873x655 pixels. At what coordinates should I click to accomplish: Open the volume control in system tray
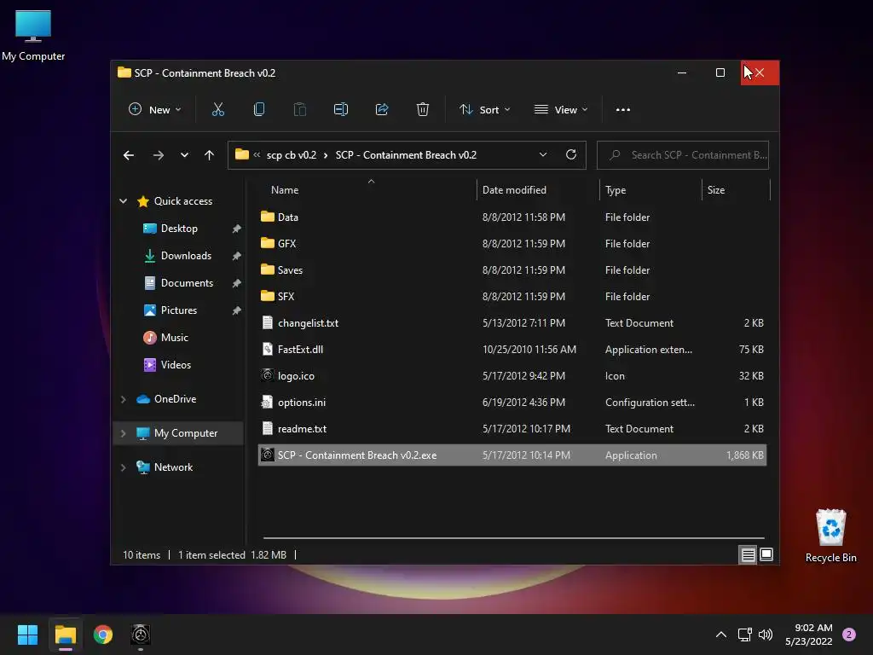[766, 635]
